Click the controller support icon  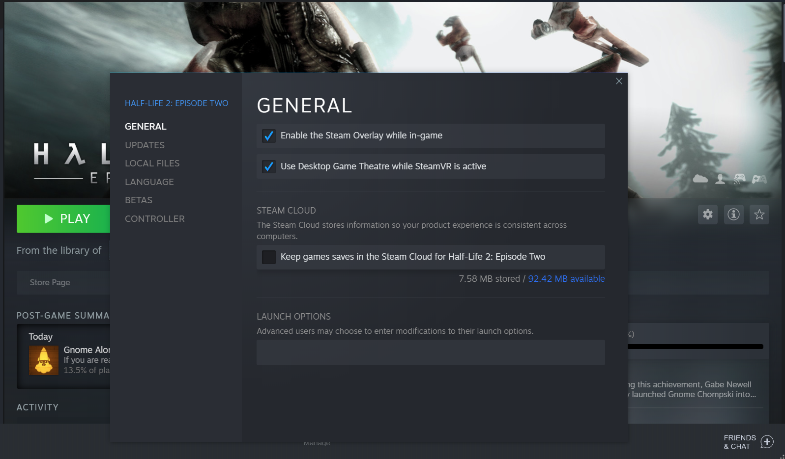tap(759, 179)
